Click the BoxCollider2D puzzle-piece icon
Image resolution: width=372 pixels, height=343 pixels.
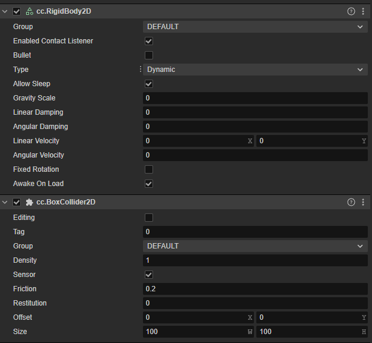[x=29, y=202]
